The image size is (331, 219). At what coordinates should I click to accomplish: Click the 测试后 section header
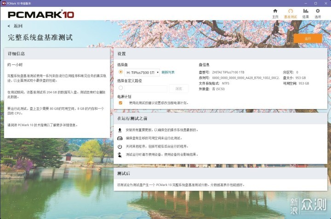220,173
